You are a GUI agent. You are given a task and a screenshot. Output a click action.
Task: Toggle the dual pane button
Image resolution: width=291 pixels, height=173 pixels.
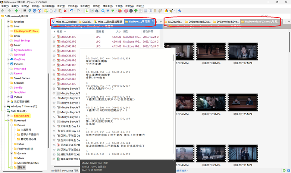[150, 11]
